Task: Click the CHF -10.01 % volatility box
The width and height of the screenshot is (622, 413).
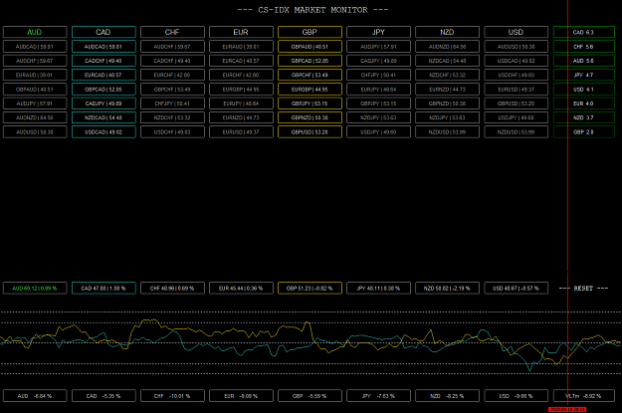Action: 172,396
